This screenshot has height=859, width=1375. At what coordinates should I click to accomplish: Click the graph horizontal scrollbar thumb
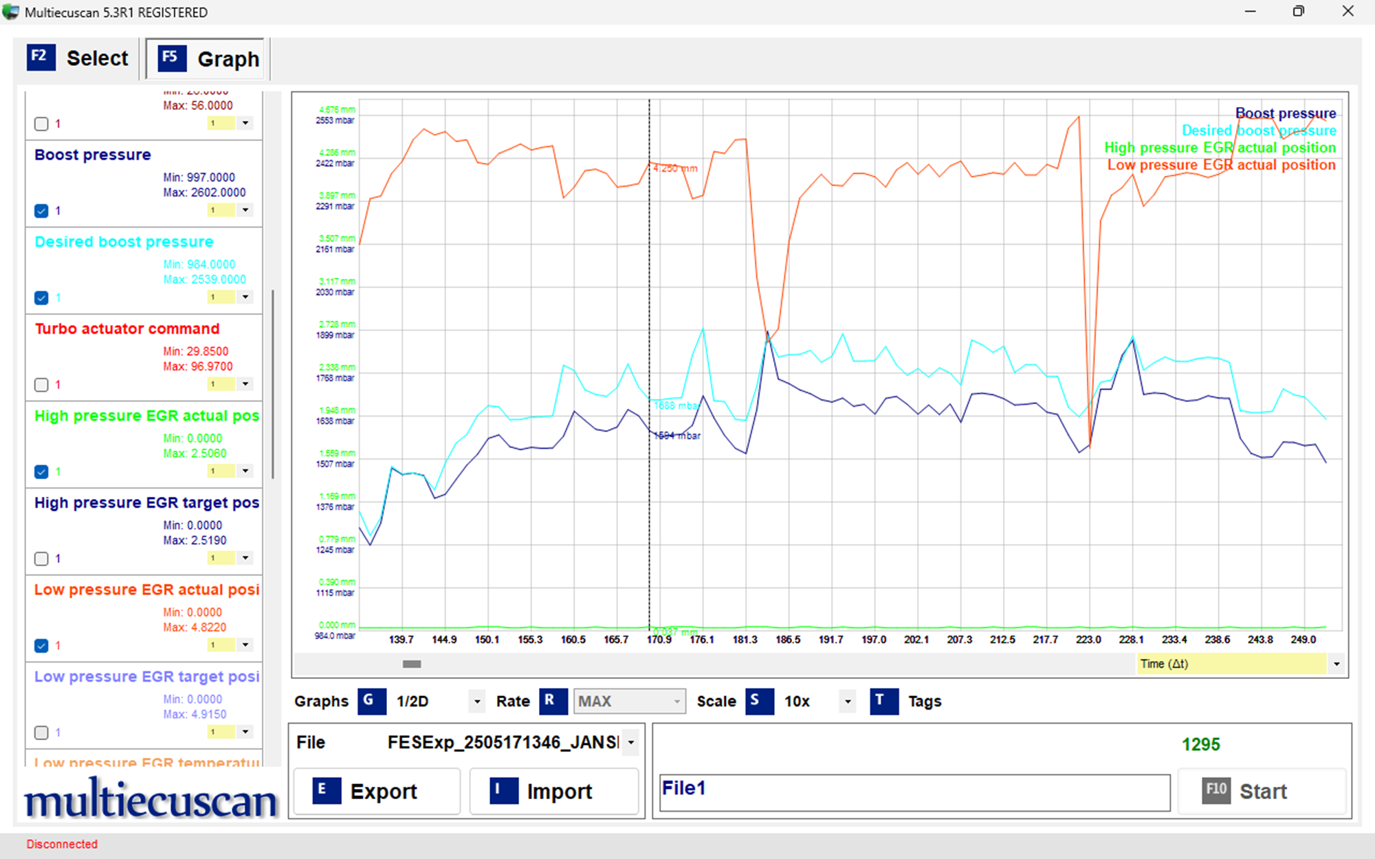tap(412, 664)
